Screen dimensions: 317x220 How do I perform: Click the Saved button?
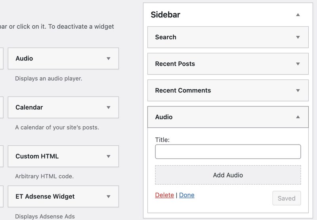point(286,198)
